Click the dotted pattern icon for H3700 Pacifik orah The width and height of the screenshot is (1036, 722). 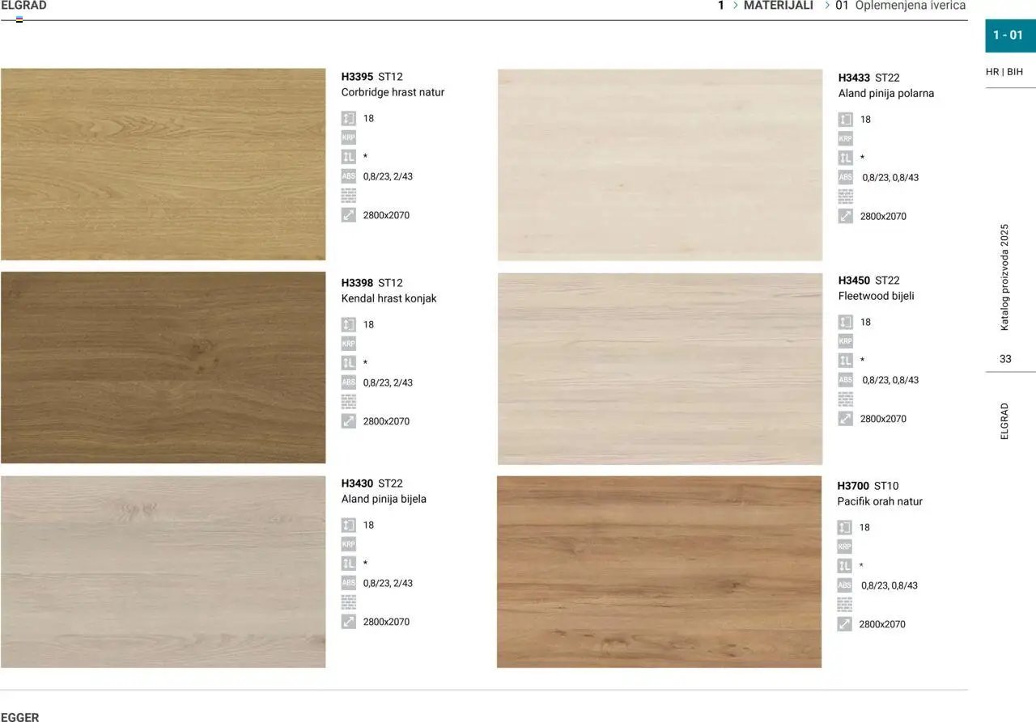point(845,605)
